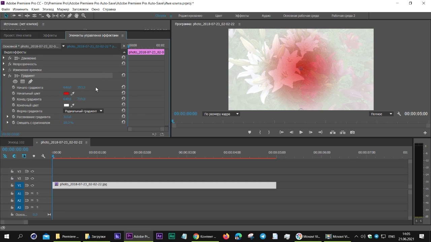Screen dimensions: 431x242
Task: Choose the free-draw pen mask under Градиент
Action: (x=30, y=81)
